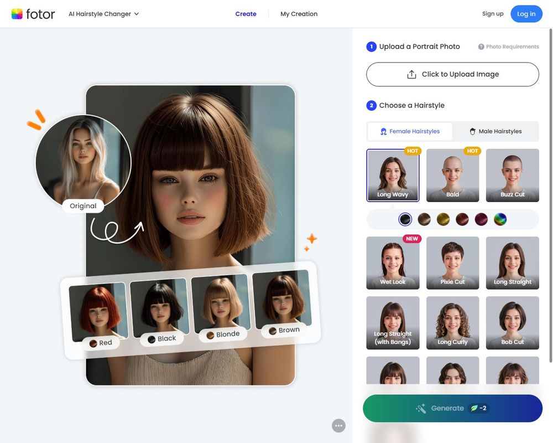Go to My Creation tab
This screenshot has width=553, height=443.
(299, 14)
